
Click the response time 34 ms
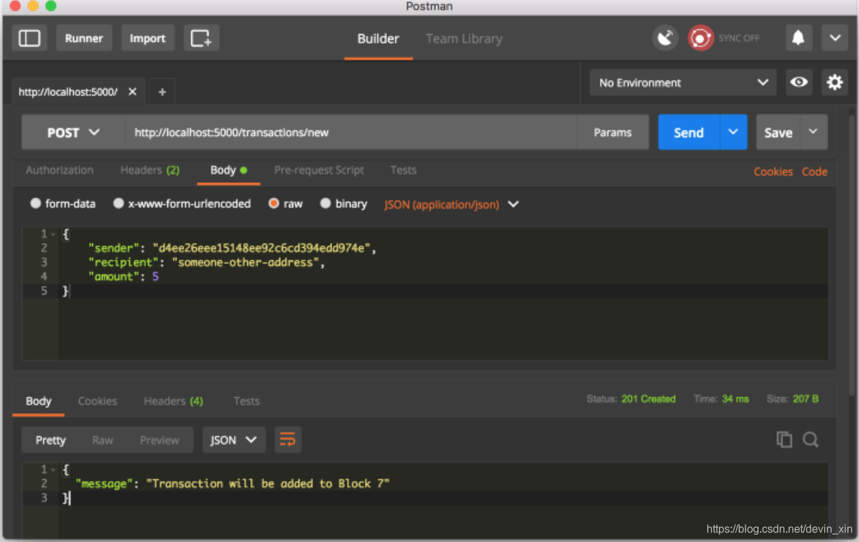(x=735, y=399)
